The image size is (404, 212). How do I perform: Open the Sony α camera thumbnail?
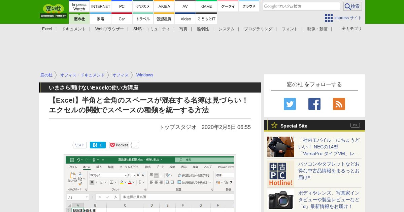(281, 200)
